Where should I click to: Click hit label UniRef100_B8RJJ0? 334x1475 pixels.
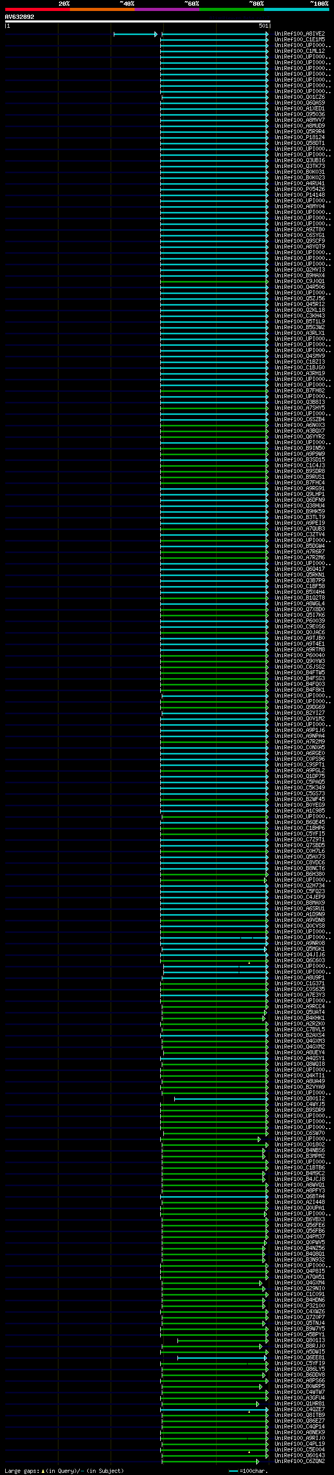300,1346
